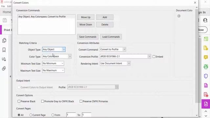The image size is (210, 118).
Task: Click the dialog scroll down arrow
Action: pyautogui.click(x=197, y=115)
